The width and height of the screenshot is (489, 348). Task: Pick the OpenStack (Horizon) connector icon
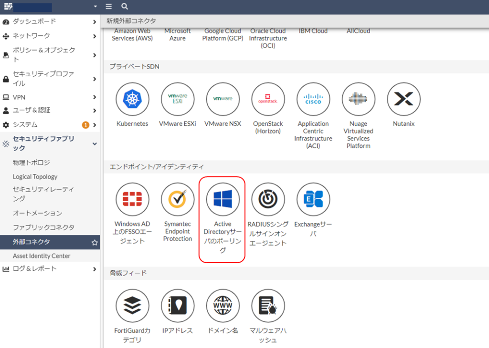point(268,99)
